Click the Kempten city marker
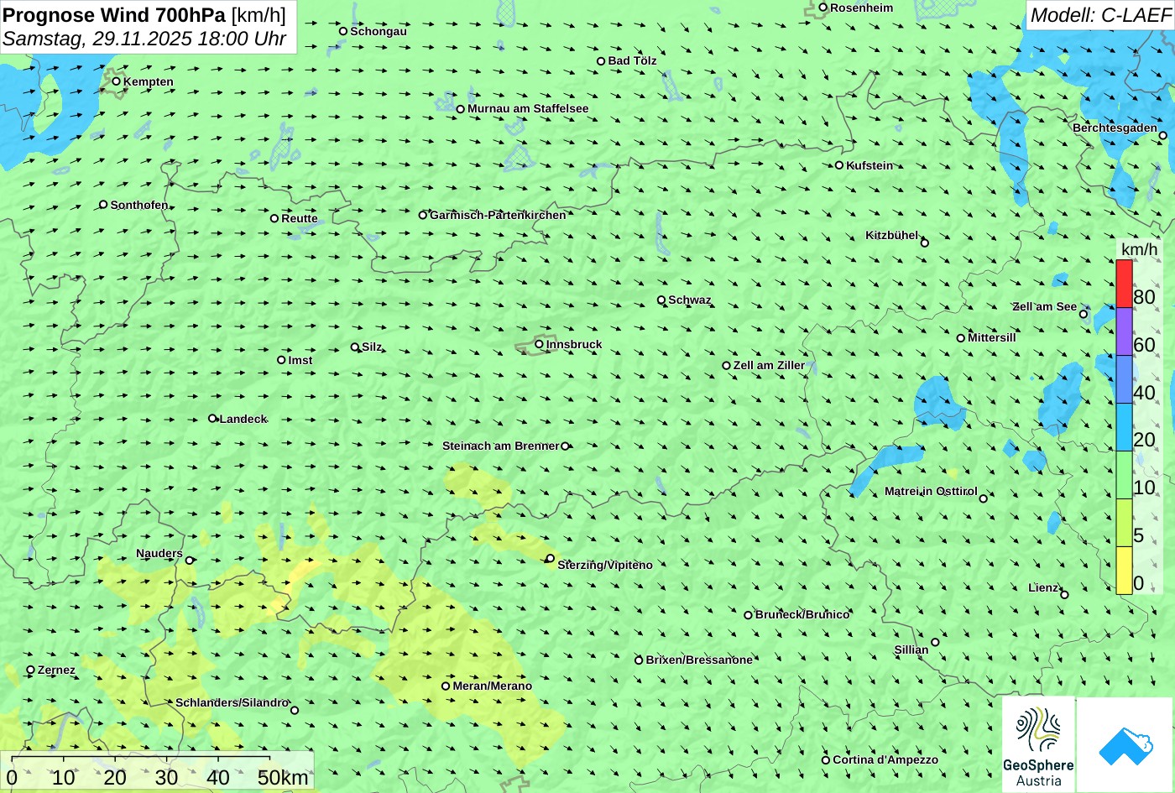The height and width of the screenshot is (793, 1175). point(117,81)
